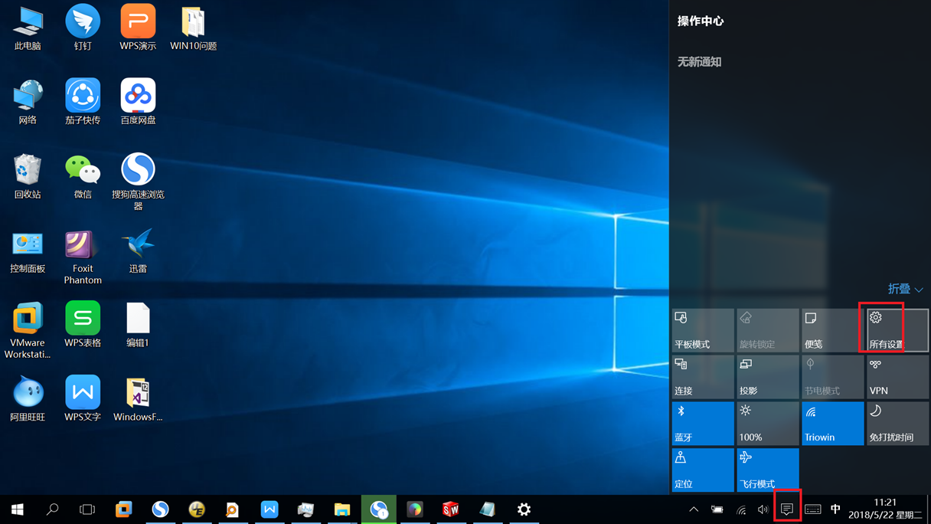Screen dimensions: 931x524
Task: Open the 此电脑 desktop icon
Action: (x=28, y=28)
